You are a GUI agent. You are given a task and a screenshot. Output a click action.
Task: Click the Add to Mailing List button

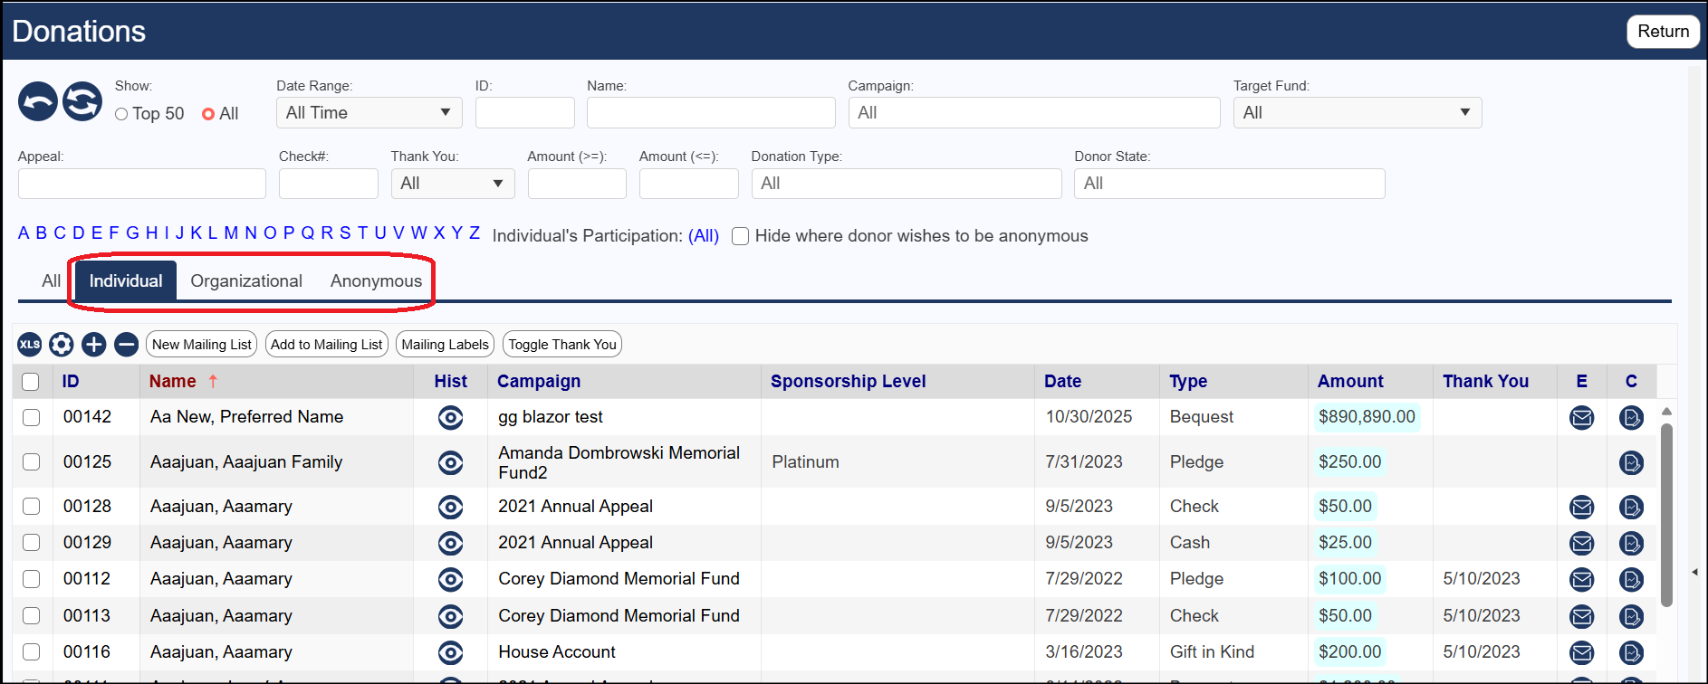tap(327, 345)
